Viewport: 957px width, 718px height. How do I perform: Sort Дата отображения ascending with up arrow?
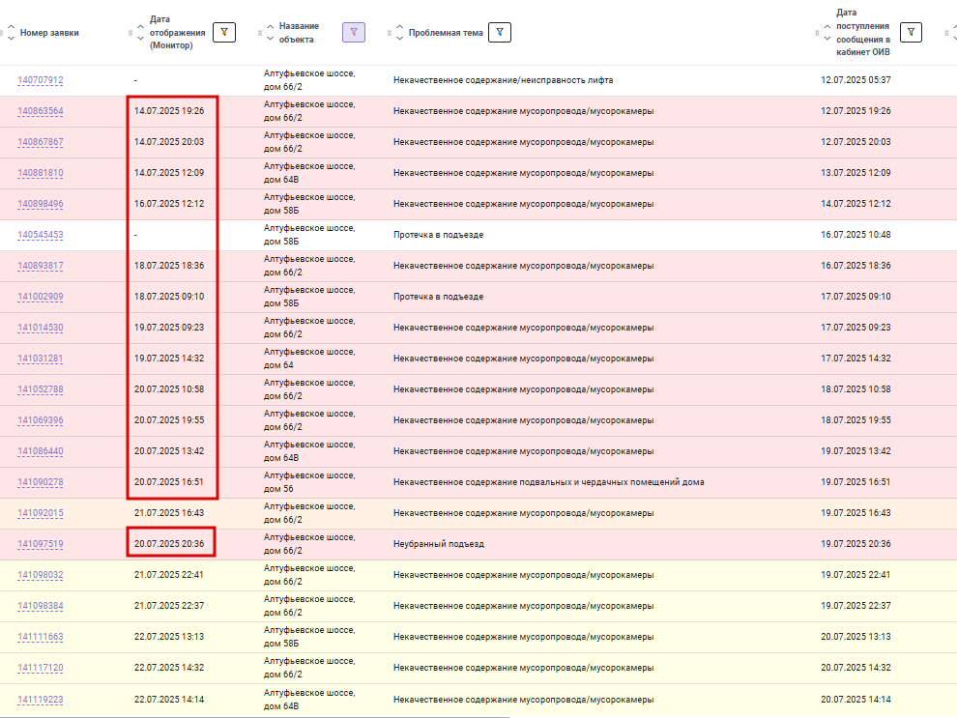coord(140,27)
